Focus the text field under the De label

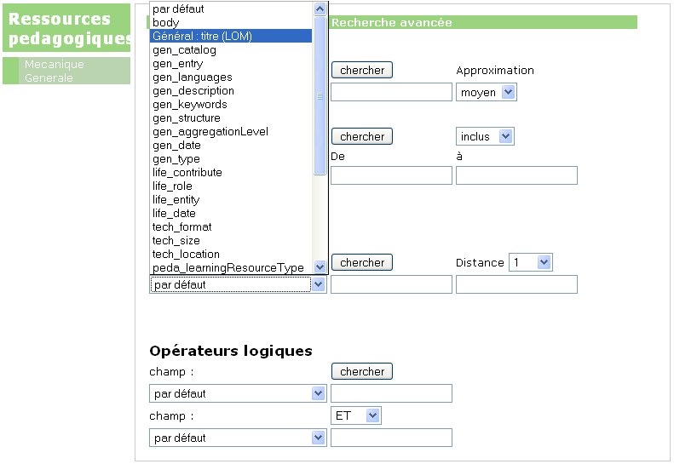coord(391,175)
